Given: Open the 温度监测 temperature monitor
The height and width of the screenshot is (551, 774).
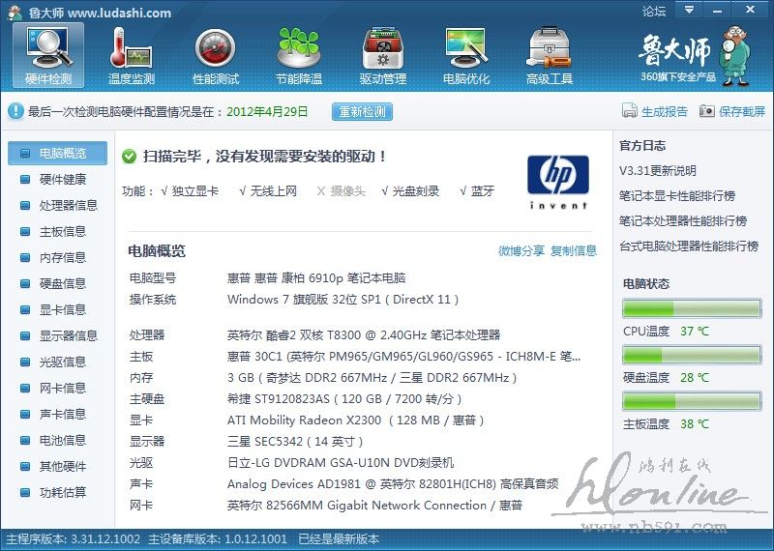Looking at the screenshot, I should 132,55.
